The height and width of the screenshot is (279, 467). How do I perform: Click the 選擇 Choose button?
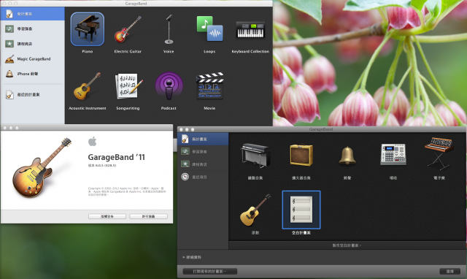(450, 271)
